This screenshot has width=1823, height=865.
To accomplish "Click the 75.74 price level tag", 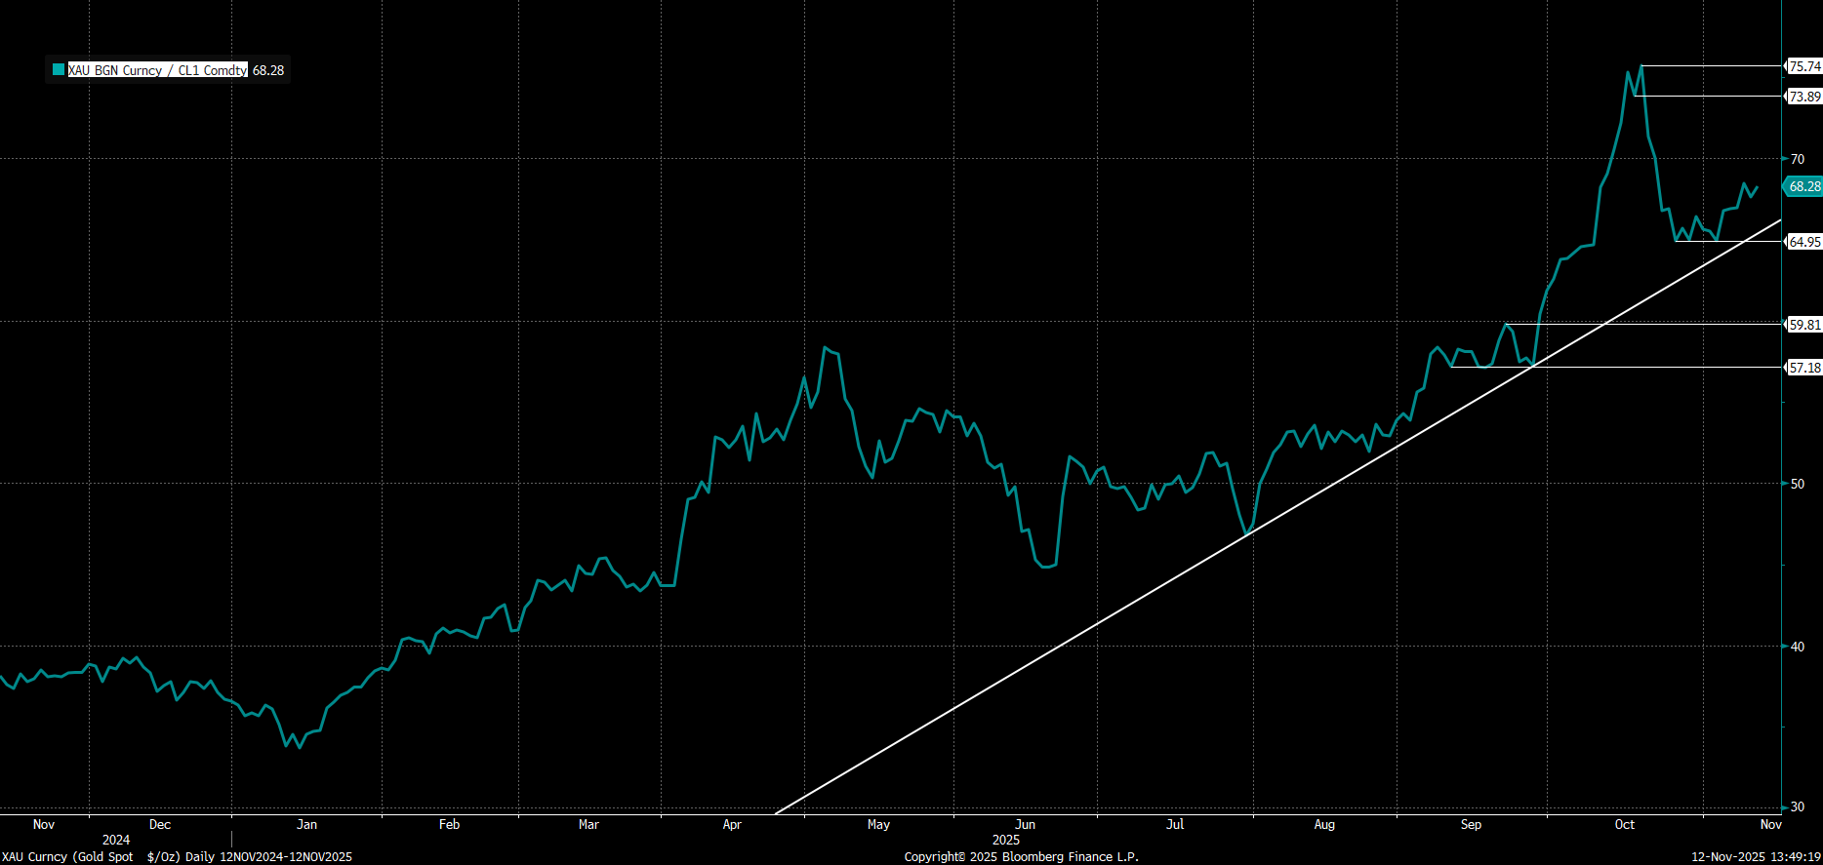I will (x=1804, y=66).
